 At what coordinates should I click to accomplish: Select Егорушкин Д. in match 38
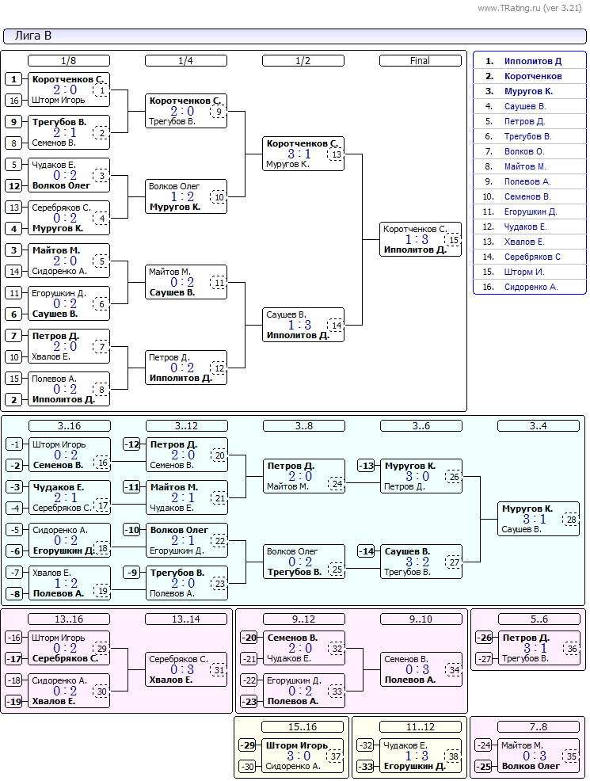414,767
